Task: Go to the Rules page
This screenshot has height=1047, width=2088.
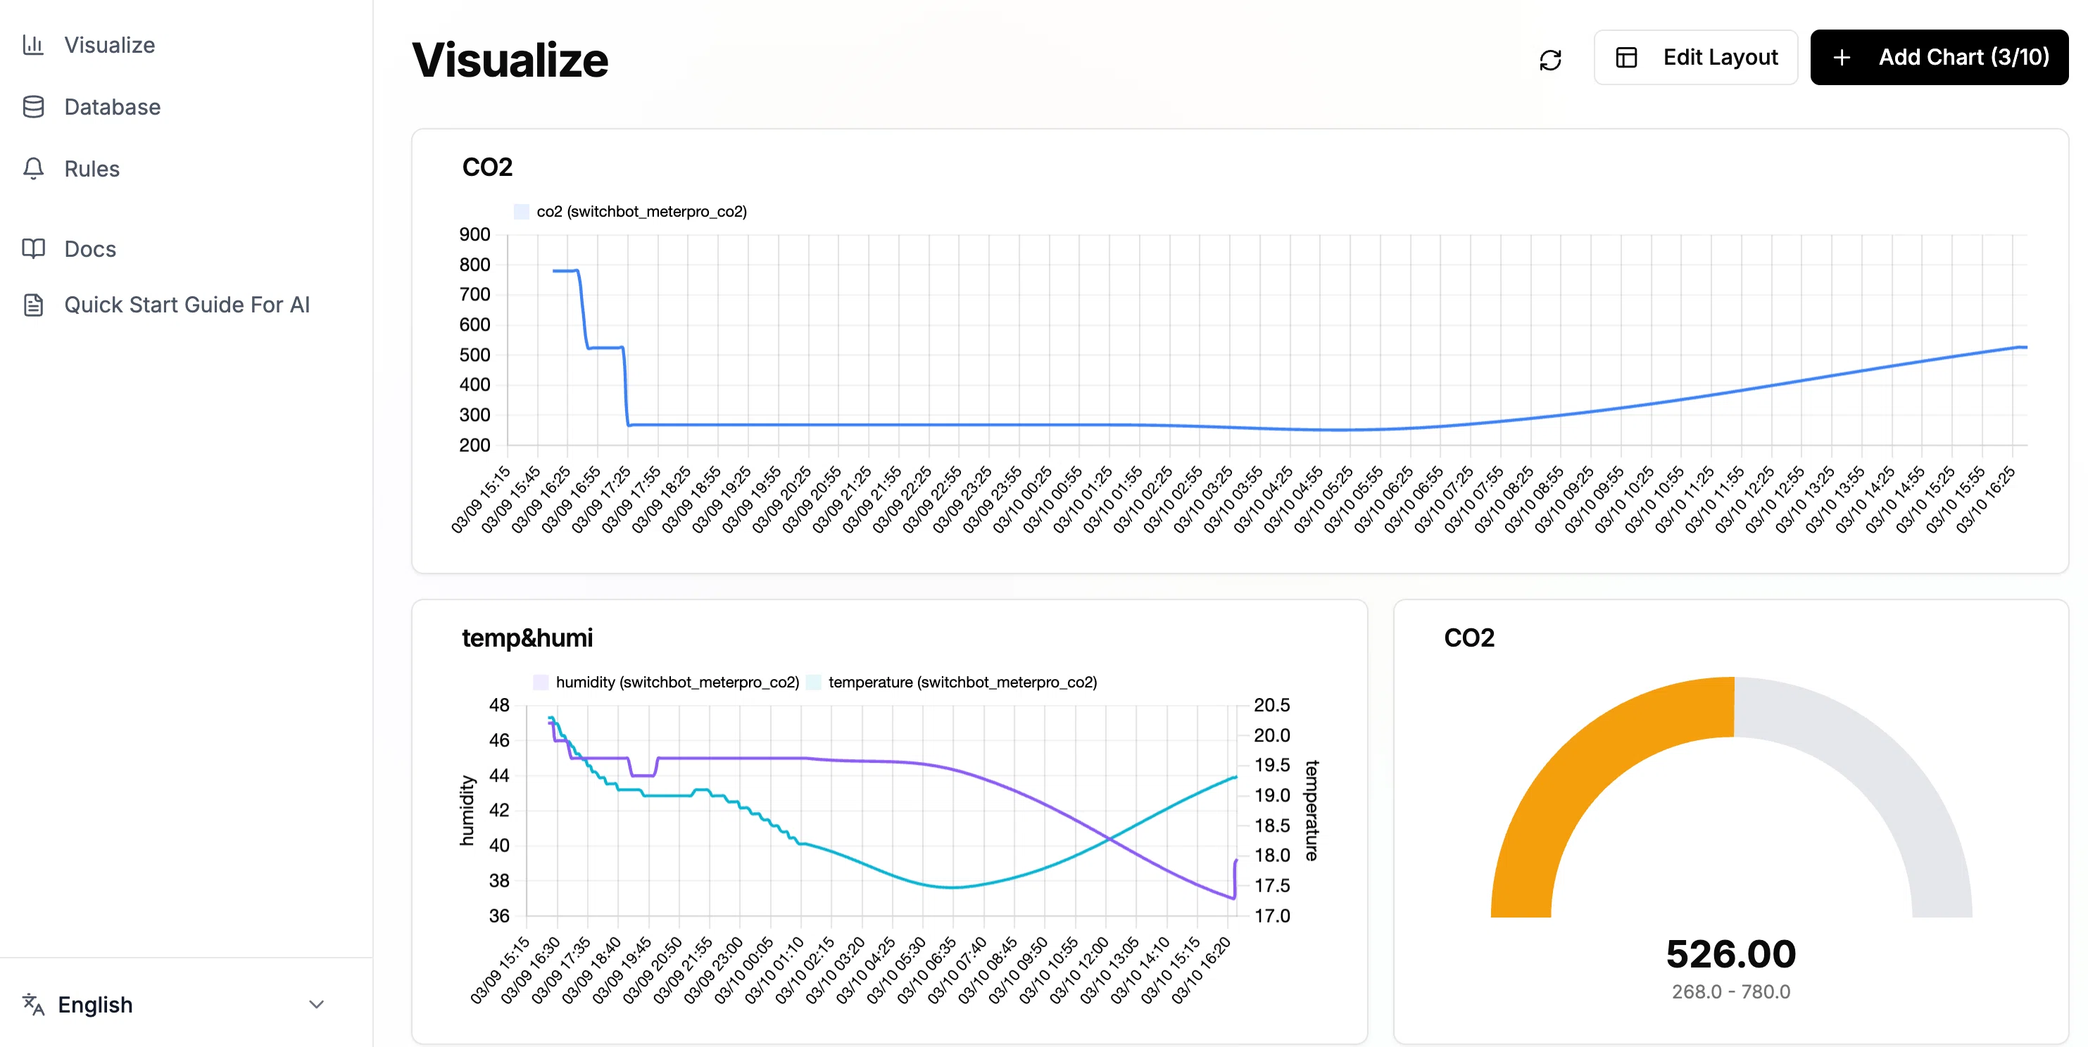Action: click(x=92, y=169)
